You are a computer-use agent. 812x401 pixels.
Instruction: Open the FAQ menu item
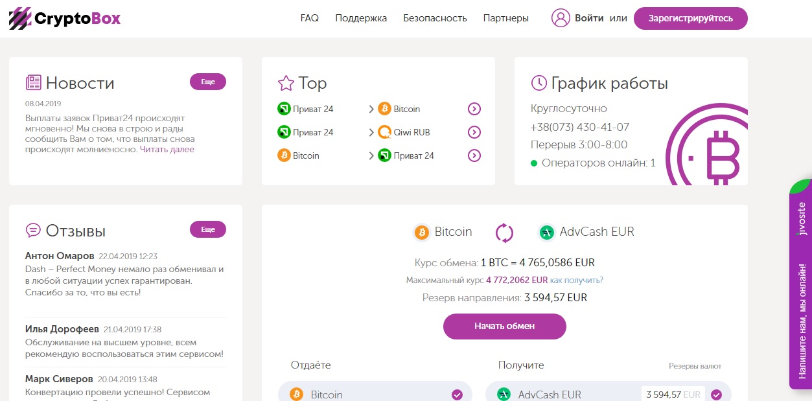click(309, 18)
